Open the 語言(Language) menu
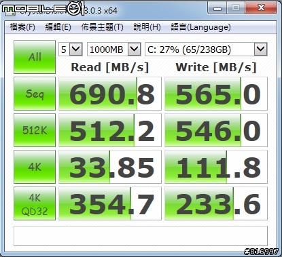282x257 pixels. (200, 27)
